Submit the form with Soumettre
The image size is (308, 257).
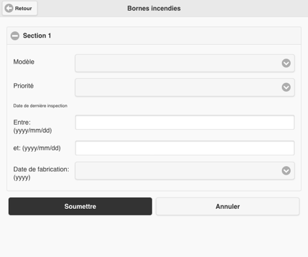(80, 206)
